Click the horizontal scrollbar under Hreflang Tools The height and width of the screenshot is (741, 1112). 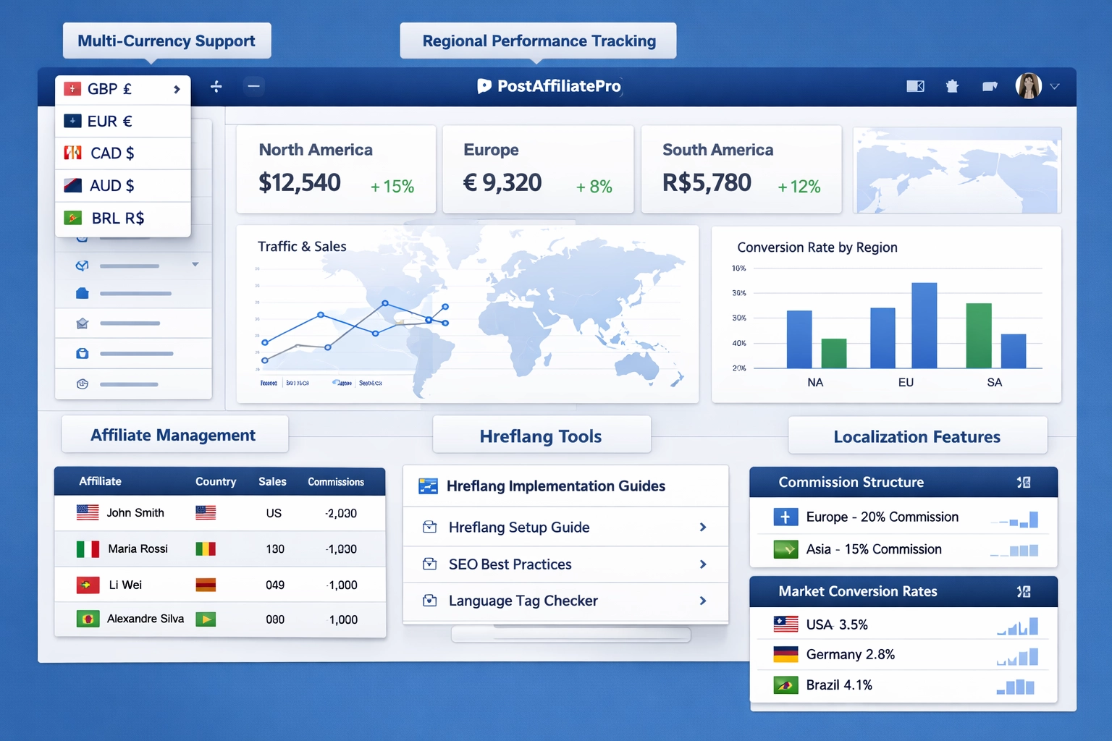571,634
